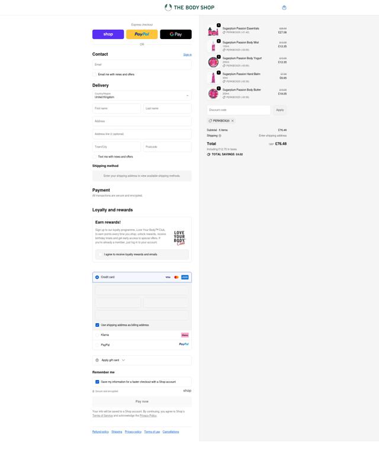Image resolution: width=379 pixels, height=457 pixels.
Task: Open the shopping bag cart icon
Action: pyautogui.click(x=284, y=8)
